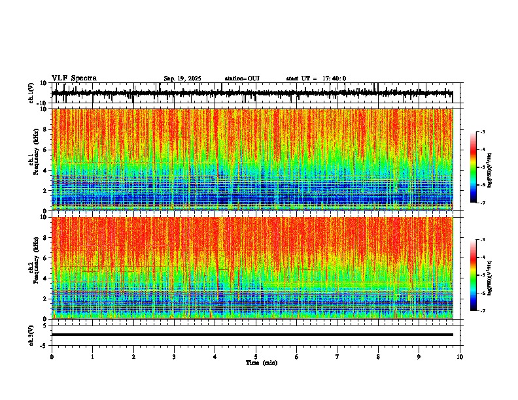This screenshot has width=518, height=400.
Task: Click the upper colorbar "-3" label
Action: pyautogui.click(x=482, y=132)
